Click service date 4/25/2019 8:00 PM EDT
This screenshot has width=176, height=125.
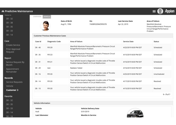132,74
